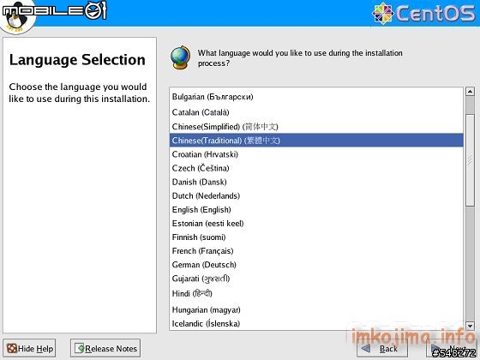Select Bulgarian (Български) language

pyautogui.click(x=316, y=97)
